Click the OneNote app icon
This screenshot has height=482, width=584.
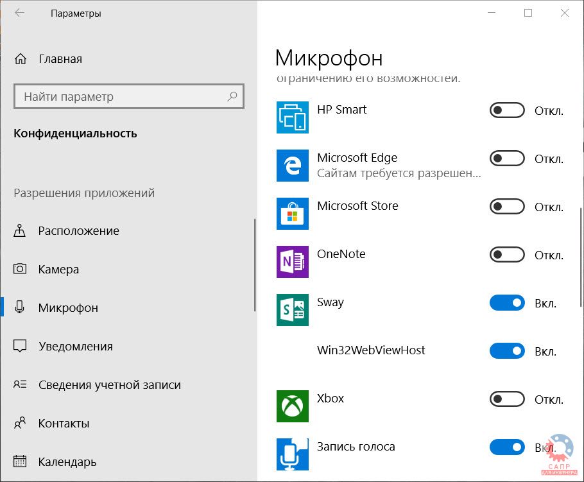pos(293,261)
